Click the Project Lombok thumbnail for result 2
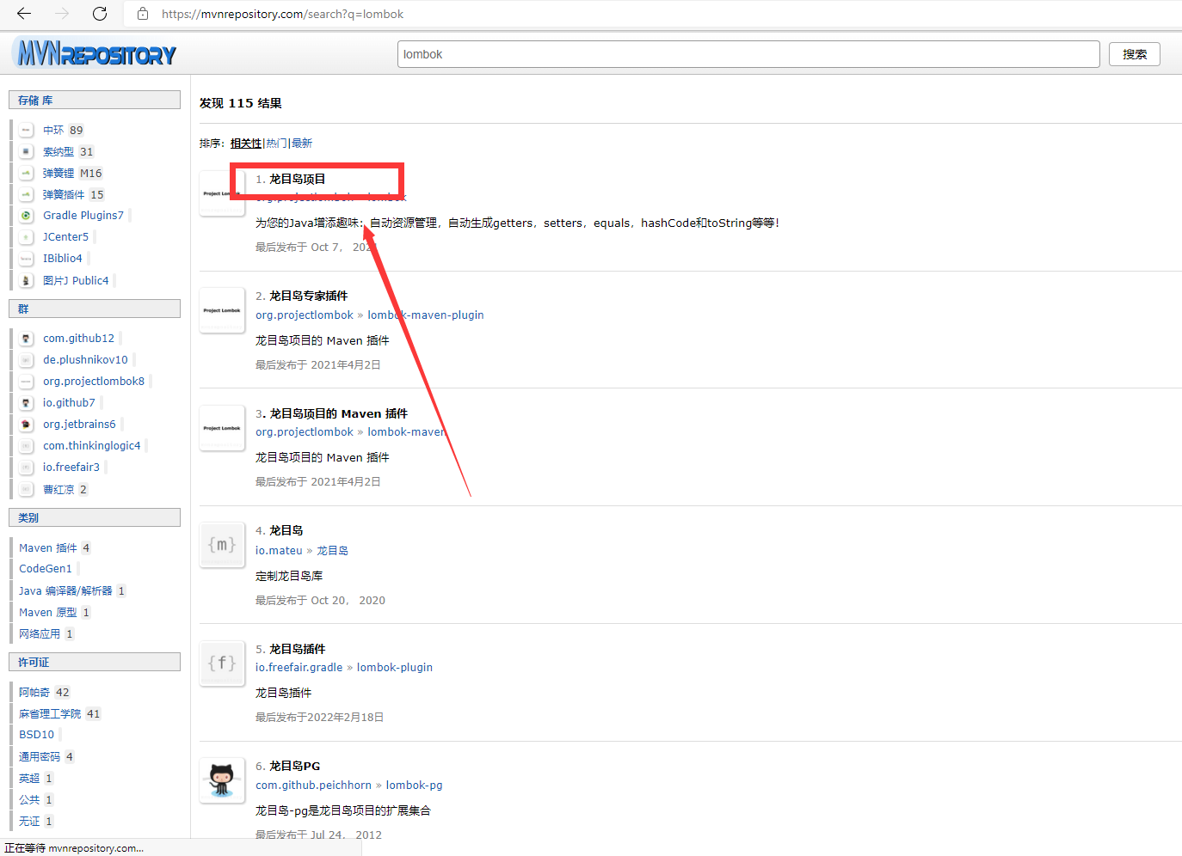 pos(222,310)
